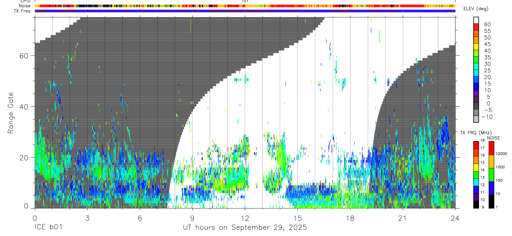Click the '10000' label on NOISE legend
Screen dimensions: 512x236
point(502,154)
